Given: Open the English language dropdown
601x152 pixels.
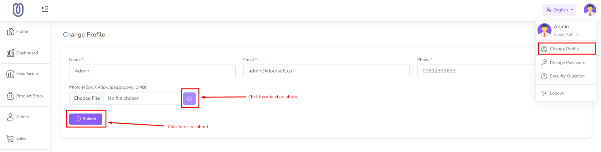Looking at the screenshot, I should coord(559,10).
